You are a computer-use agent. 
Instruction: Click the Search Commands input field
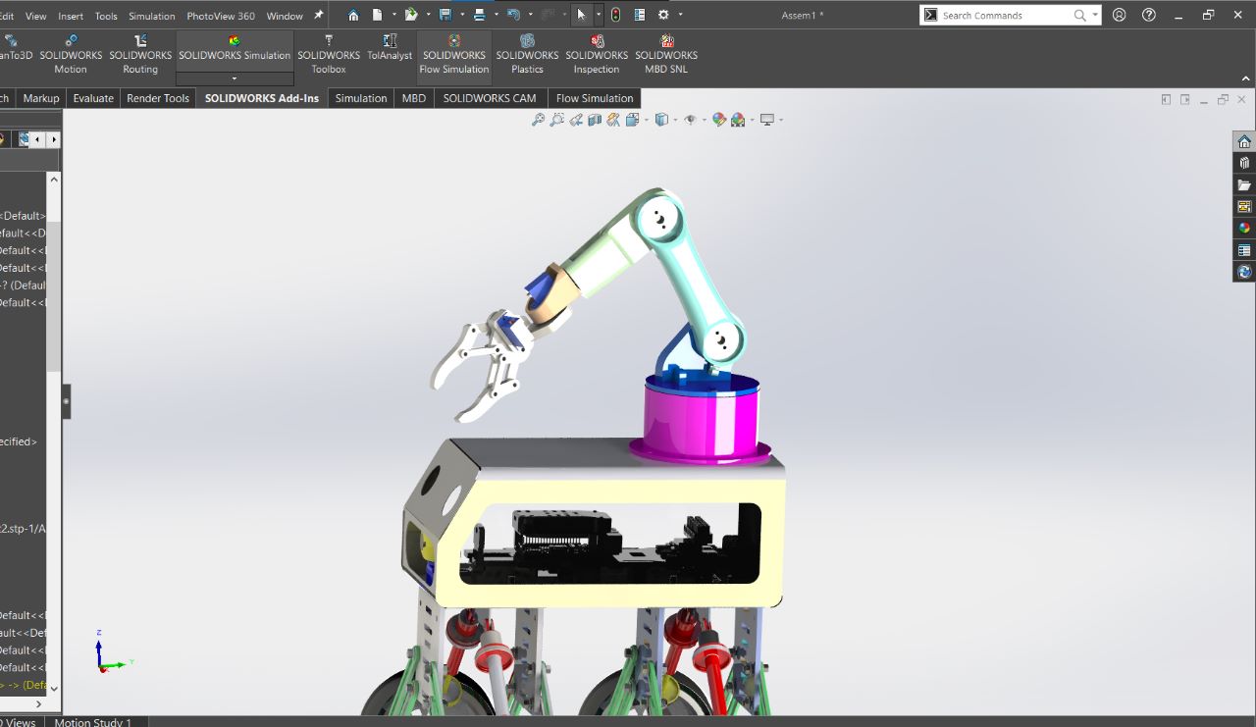[x=1006, y=15]
